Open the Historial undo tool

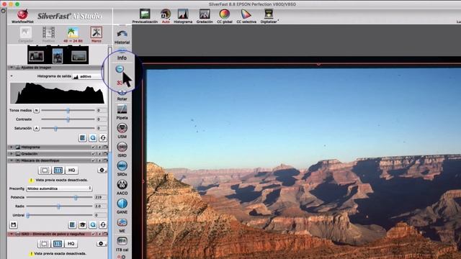122,37
